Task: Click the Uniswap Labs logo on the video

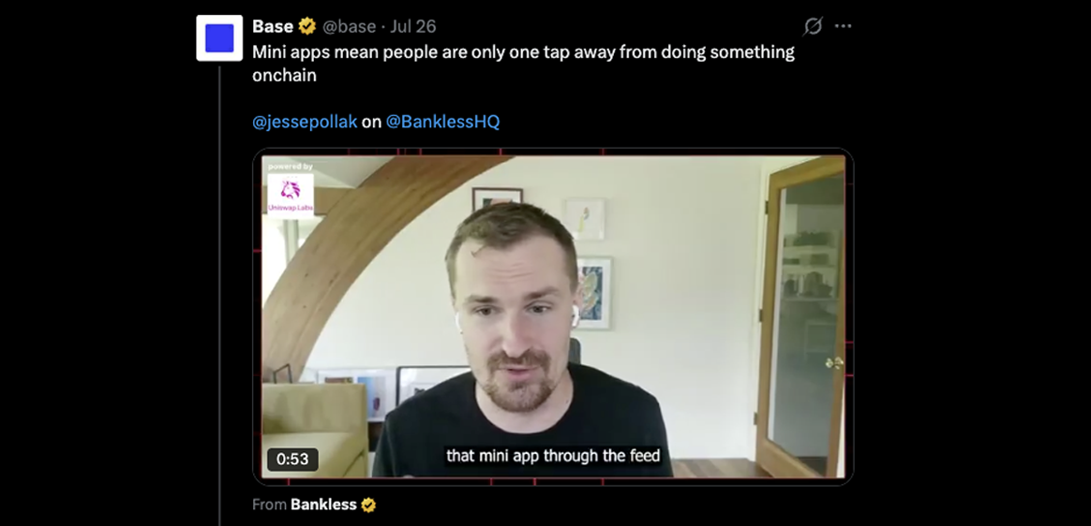Action: 291,196
